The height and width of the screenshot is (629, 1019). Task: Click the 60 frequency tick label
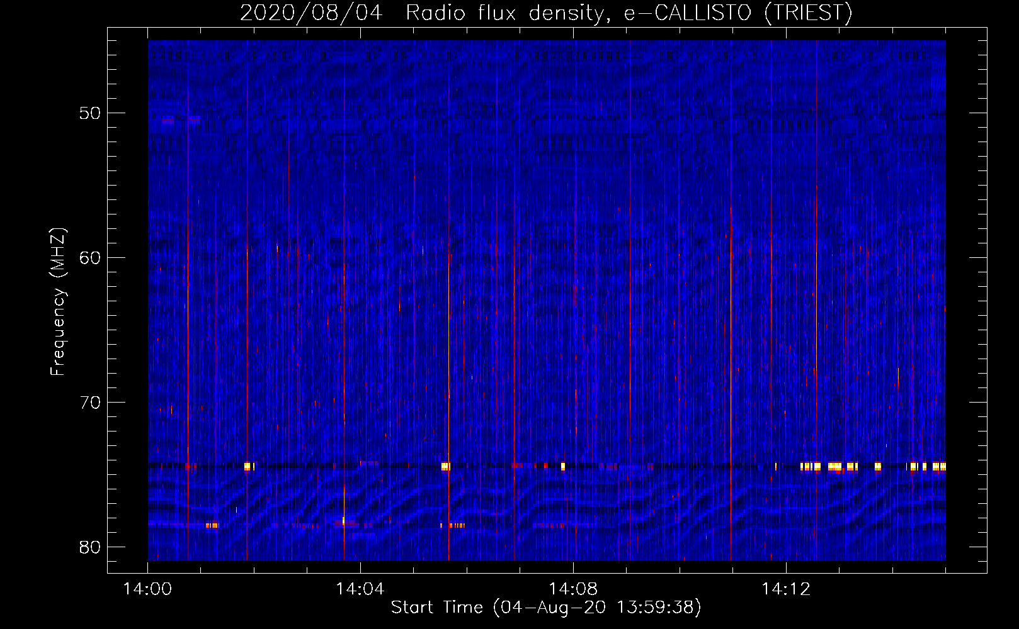click(x=91, y=258)
